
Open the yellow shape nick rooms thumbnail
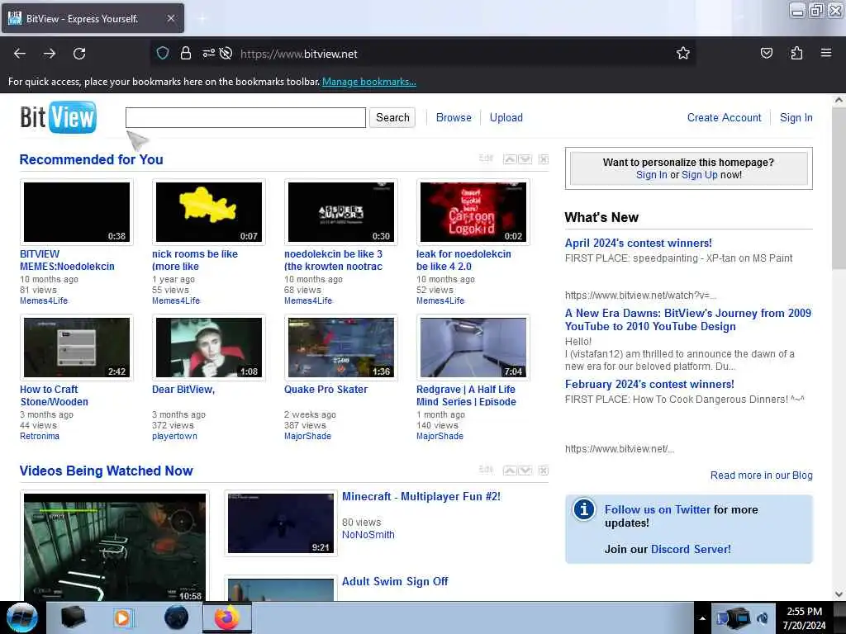(x=209, y=212)
